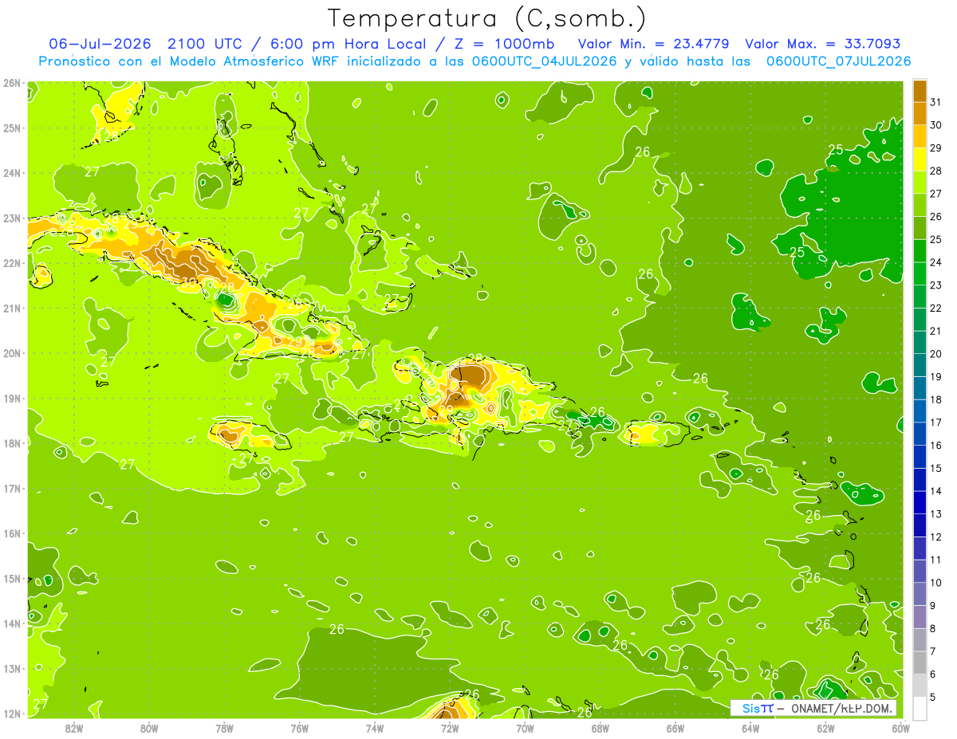Click the 68W longitude axis label
Viewport: 957px width, 739px height.
(x=601, y=728)
